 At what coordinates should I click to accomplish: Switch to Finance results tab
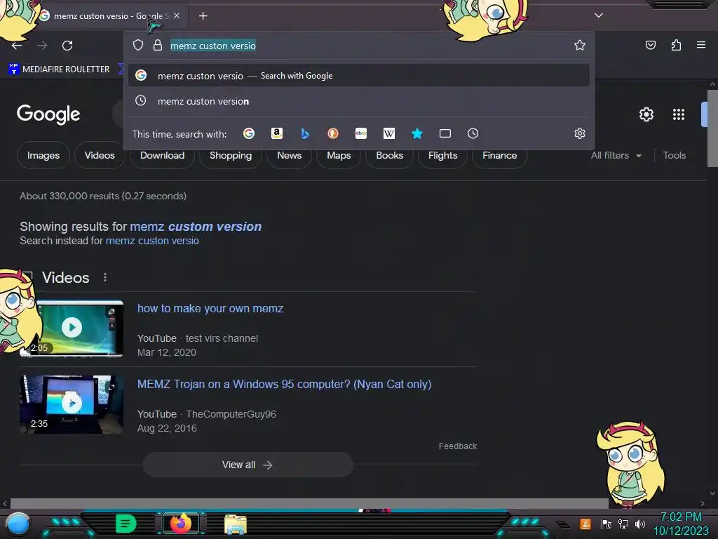(x=499, y=155)
